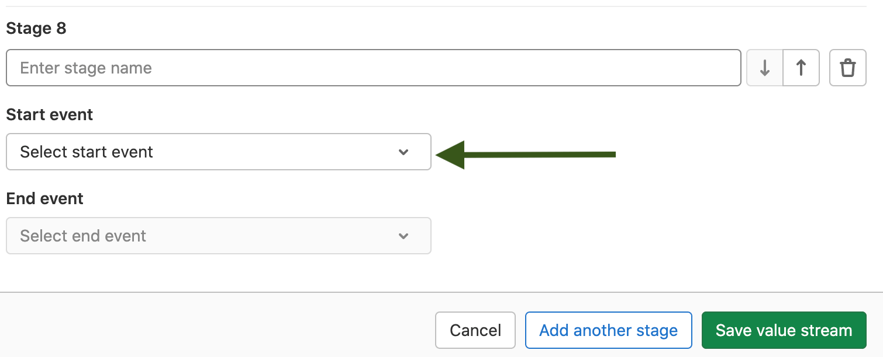Click the Start event label

click(x=50, y=115)
